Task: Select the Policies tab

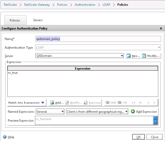Action: click(15, 20)
